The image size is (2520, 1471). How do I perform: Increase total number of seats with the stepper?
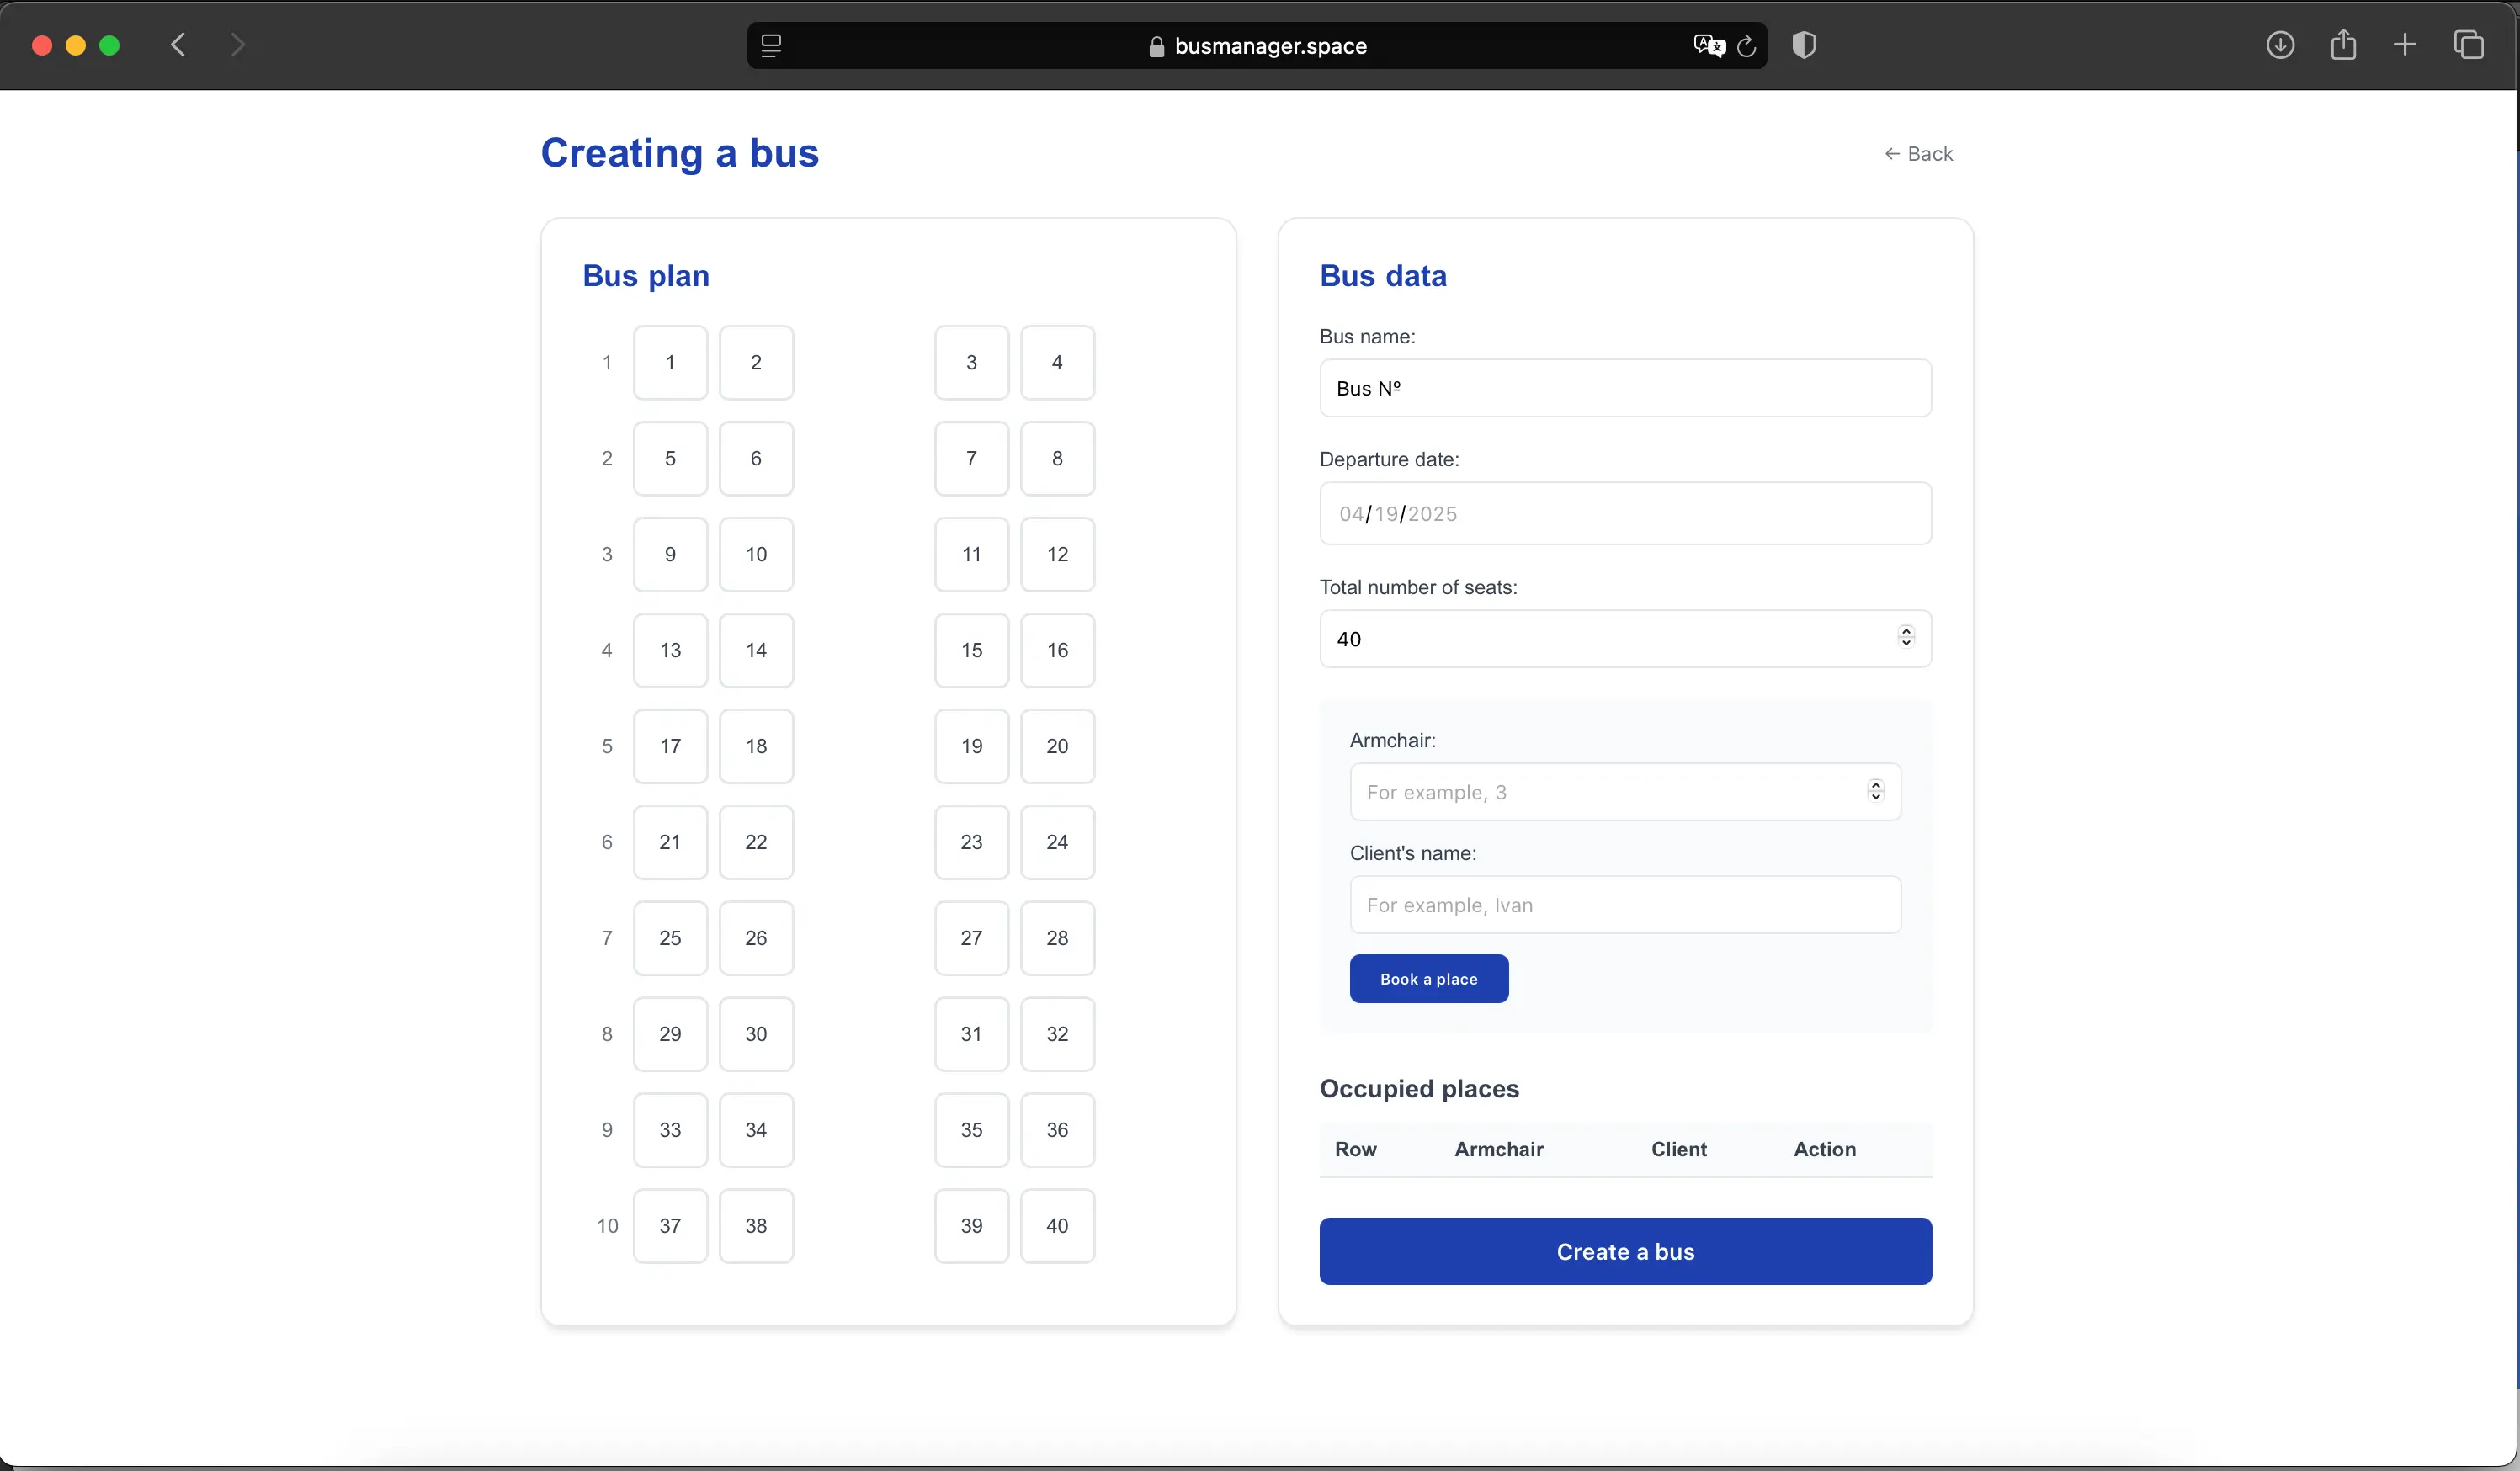click(x=1906, y=632)
